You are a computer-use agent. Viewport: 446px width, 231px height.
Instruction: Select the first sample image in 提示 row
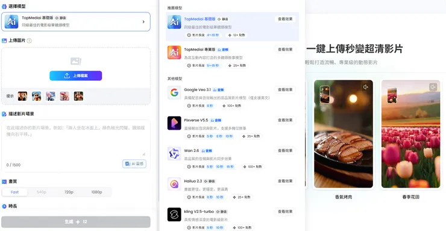(x=22, y=96)
